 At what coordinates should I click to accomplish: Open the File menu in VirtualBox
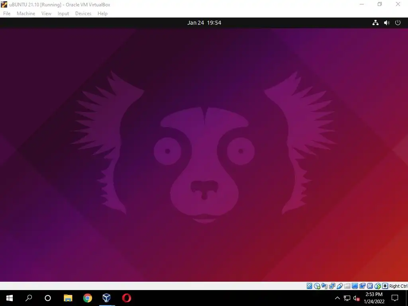[x=7, y=14]
